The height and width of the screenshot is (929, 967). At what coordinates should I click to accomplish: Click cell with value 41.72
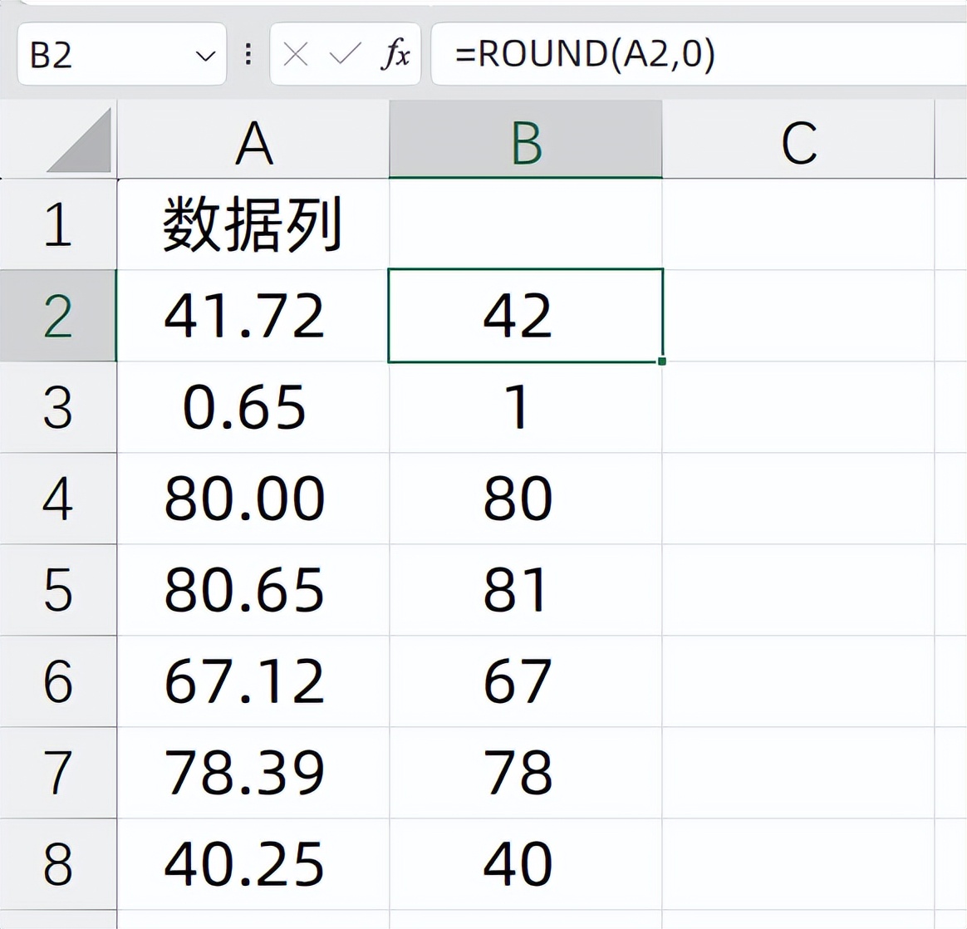pyautogui.click(x=253, y=315)
